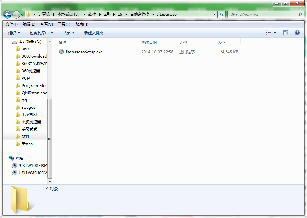The image size is (307, 218).
Task: Select the JitapusosoSetup.exe file icon
Action: (61, 52)
